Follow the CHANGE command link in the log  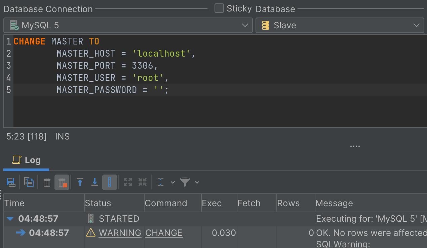pyautogui.click(x=164, y=232)
